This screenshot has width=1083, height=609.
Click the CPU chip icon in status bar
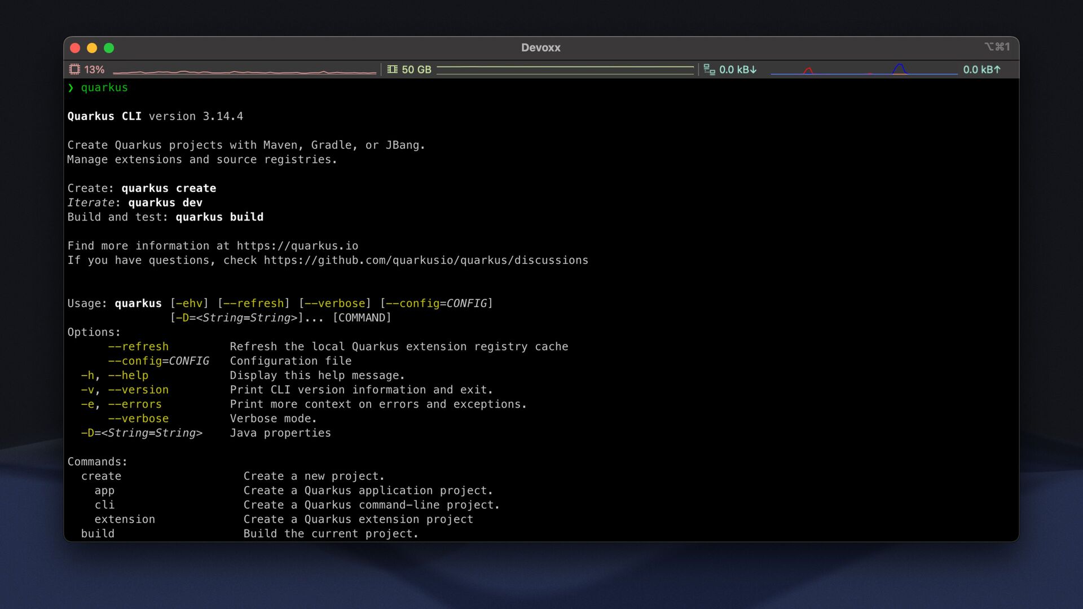(x=74, y=69)
